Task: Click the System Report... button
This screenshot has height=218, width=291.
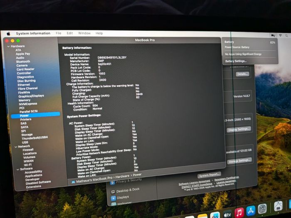Action: (x=209, y=175)
